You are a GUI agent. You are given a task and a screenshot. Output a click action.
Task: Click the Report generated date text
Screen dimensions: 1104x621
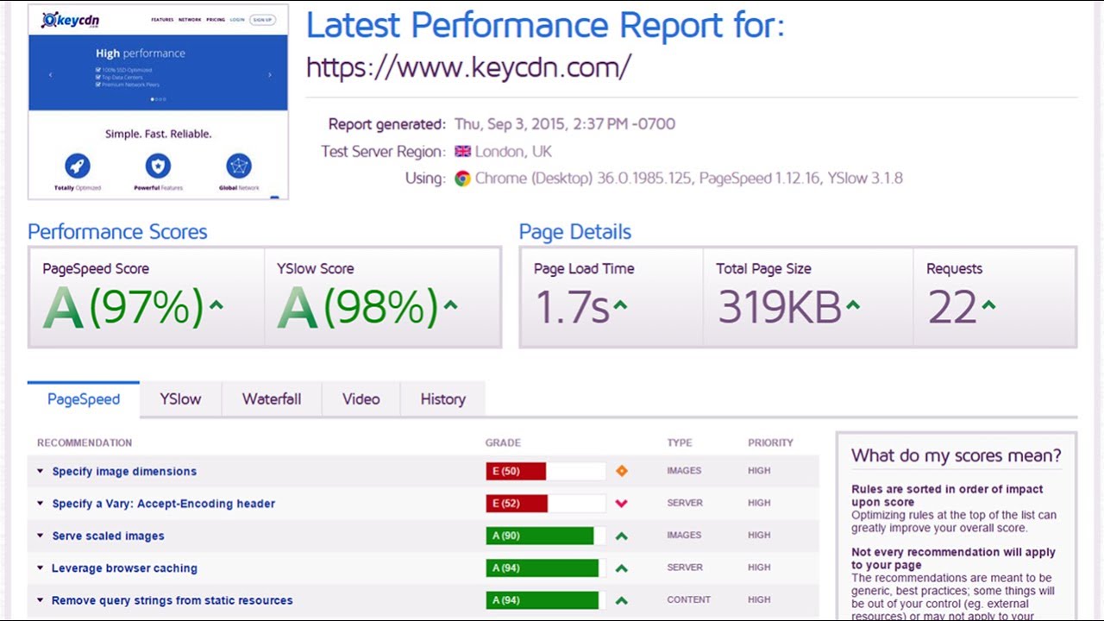tap(565, 124)
